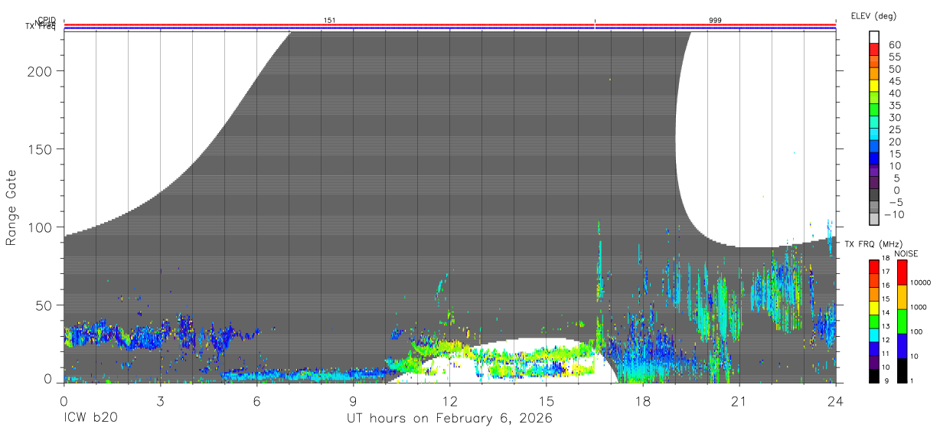Click the red swatch in ELEV legend
This screenshot has height=434, width=940.
[874, 51]
